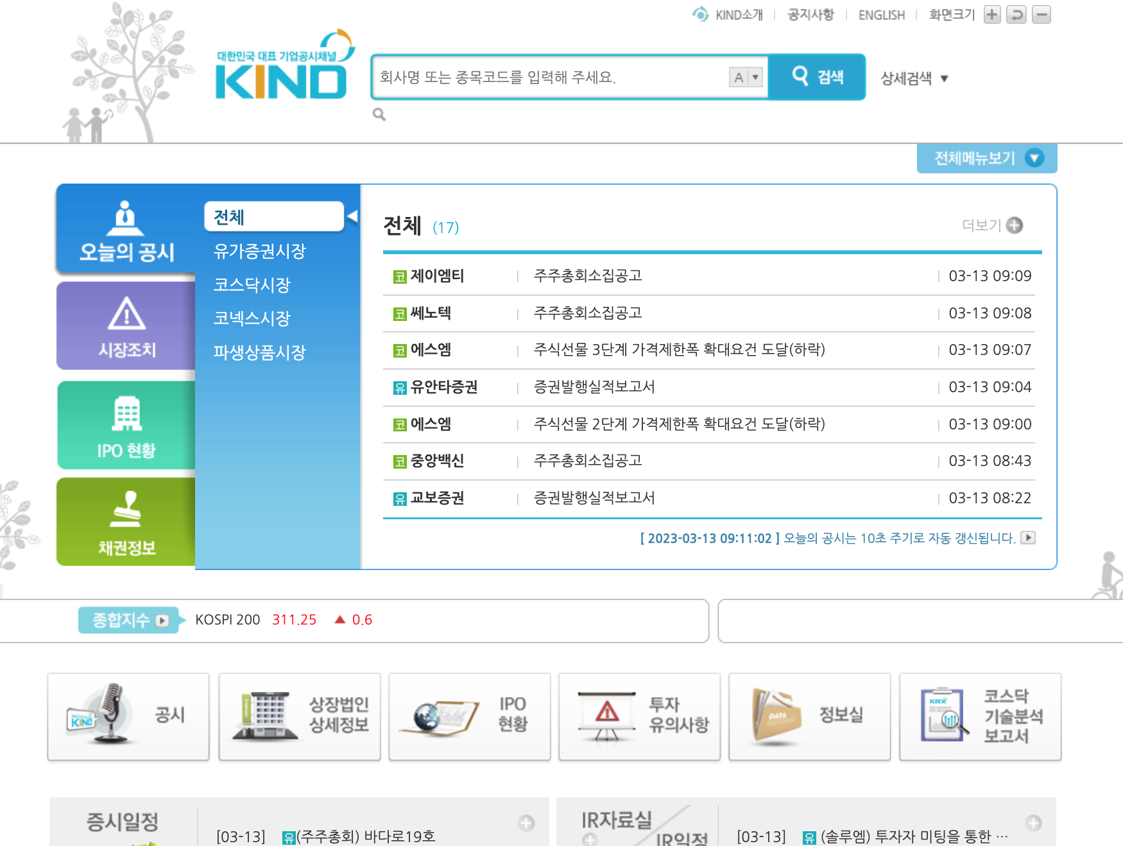Select the 파생상품시장 tab
Screen dimensions: 1123x846
260,352
